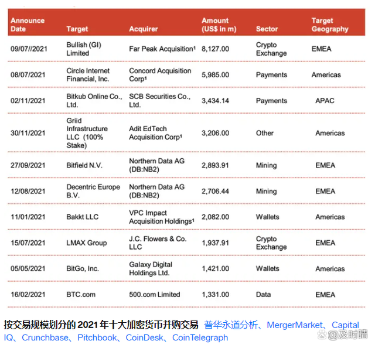
Task: Click the 'Data' sector cell
Action: 263,295
